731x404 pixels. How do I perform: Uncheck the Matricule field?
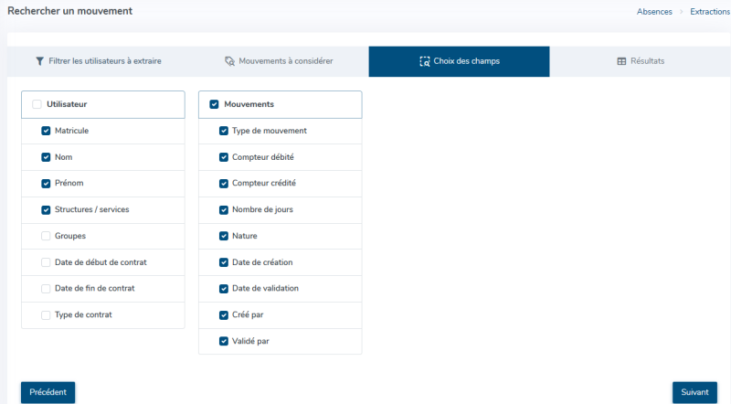click(46, 131)
